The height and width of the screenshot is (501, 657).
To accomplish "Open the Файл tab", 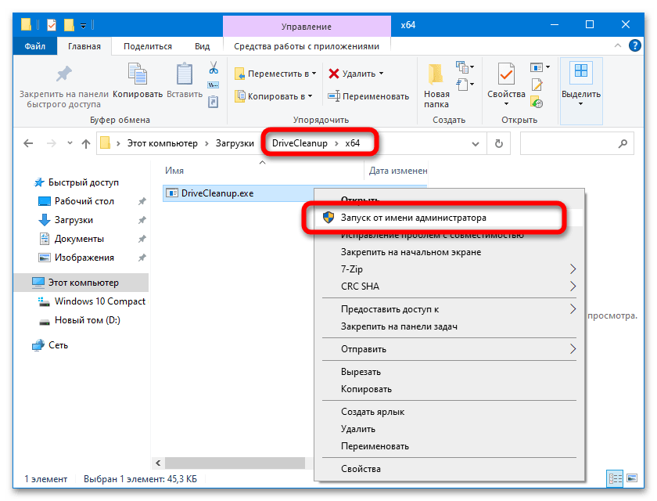I will coord(34,46).
